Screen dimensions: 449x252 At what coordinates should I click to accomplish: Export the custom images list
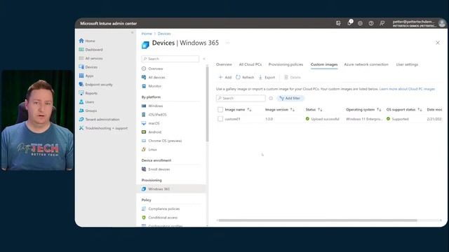coord(267,77)
